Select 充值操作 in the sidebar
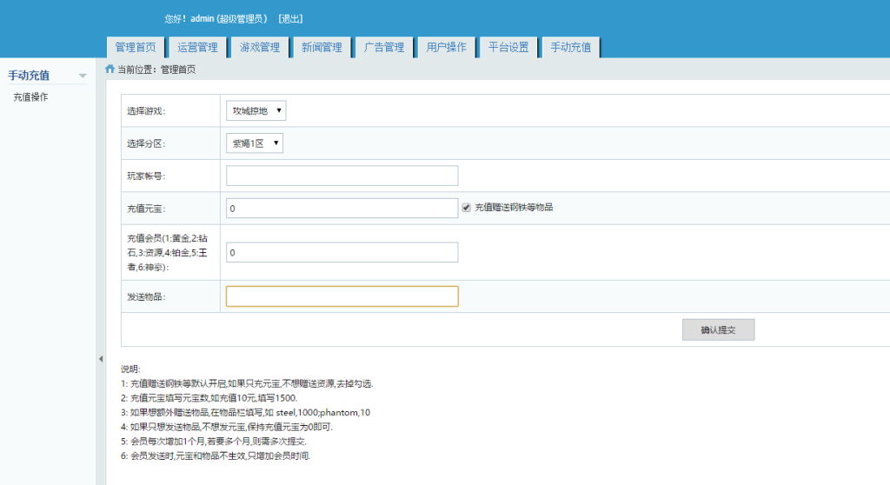Screen dimensions: 890x485 (30, 97)
